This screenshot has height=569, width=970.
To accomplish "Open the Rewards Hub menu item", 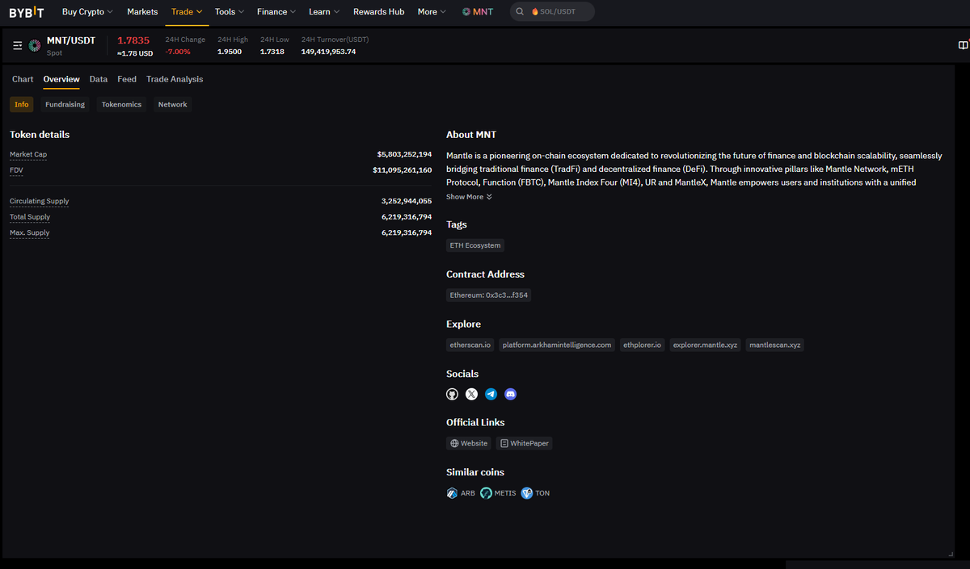I will pos(378,11).
